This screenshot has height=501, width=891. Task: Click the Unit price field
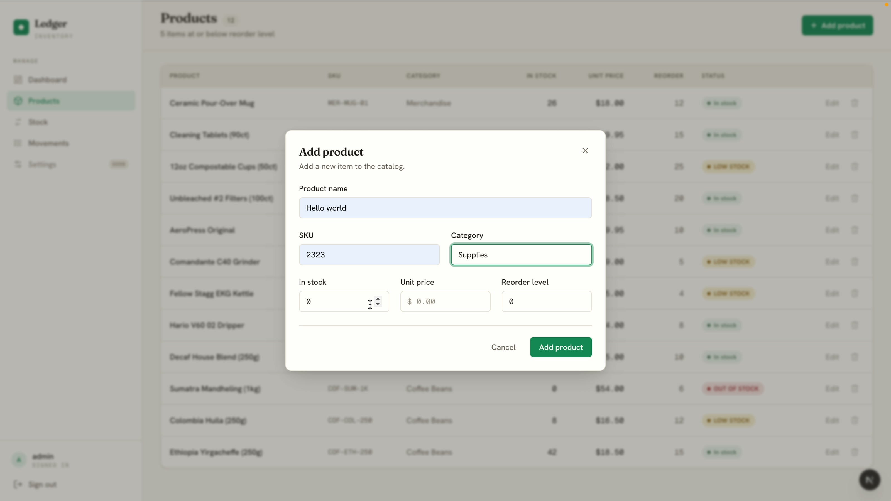coord(445,301)
